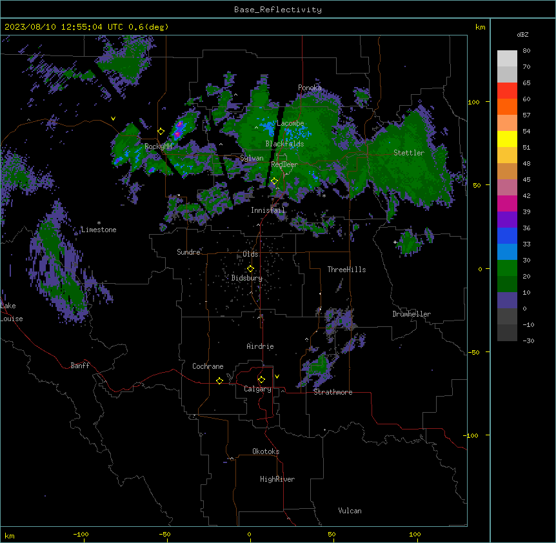Click the Ponoka city label

coord(310,88)
